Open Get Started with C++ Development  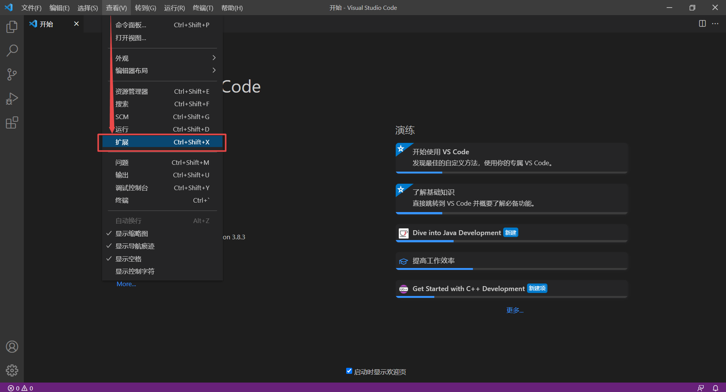(x=511, y=289)
